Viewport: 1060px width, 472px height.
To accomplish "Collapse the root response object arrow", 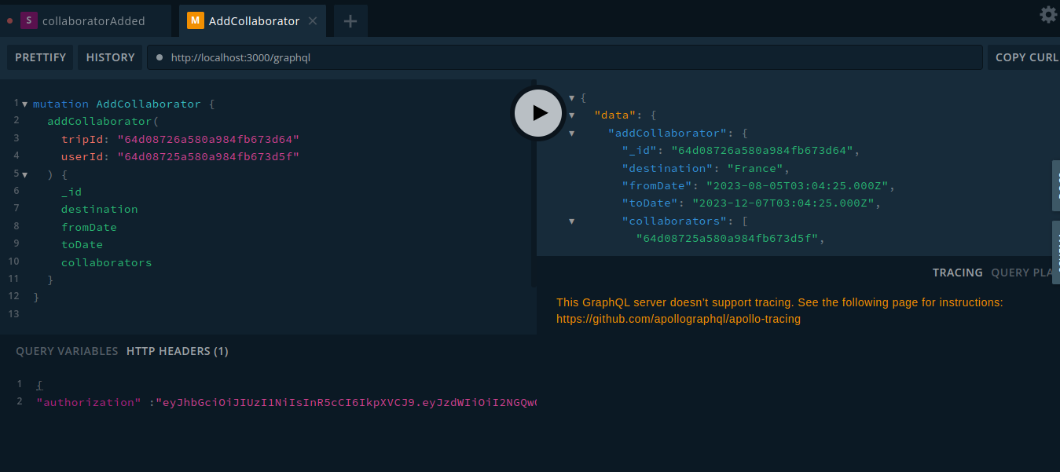I will pos(572,98).
